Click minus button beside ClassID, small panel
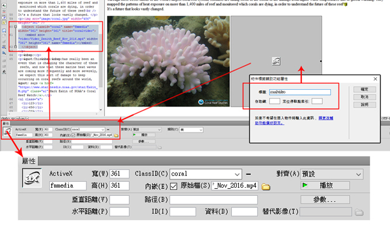This screenshot has height=225, width=390. [108, 129]
